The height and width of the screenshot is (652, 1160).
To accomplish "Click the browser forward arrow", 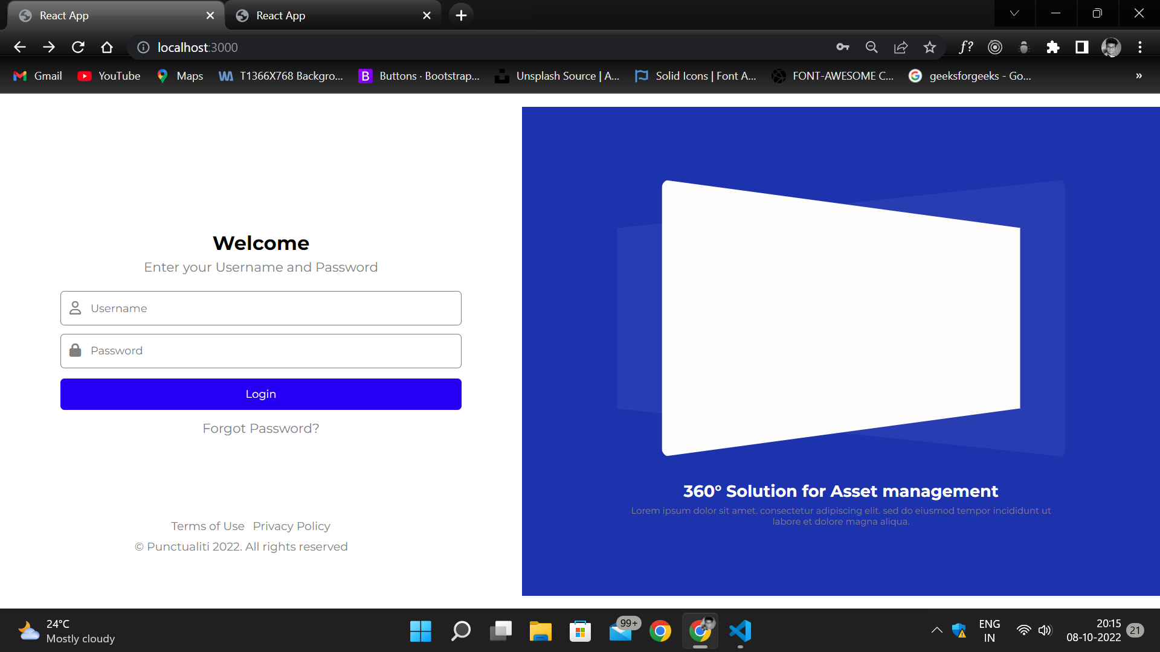I will pos(49,47).
